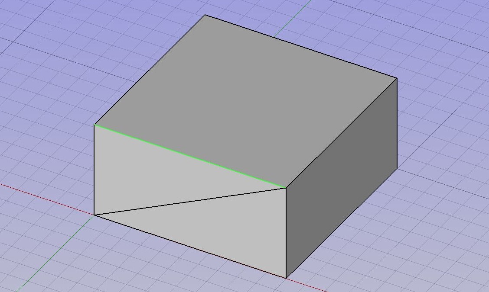Pick the top edge shared by top and dark faces

pyautogui.click(x=342, y=133)
